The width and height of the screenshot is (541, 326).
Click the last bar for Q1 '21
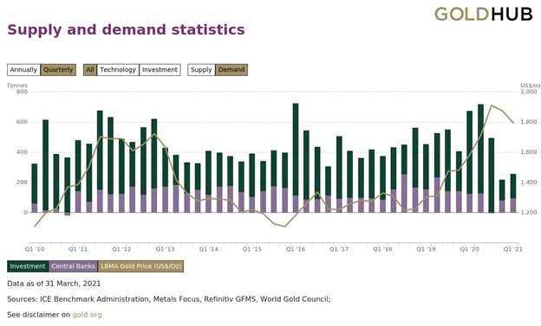(x=513, y=193)
